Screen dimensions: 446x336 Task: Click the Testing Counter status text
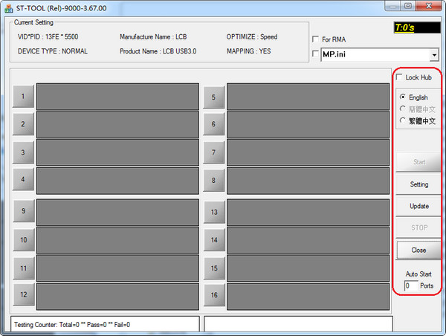(x=72, y=325)
